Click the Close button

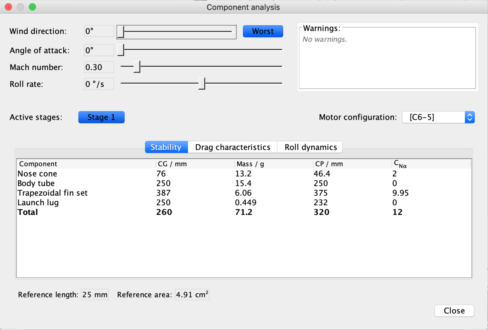click(x=454, y=311)
